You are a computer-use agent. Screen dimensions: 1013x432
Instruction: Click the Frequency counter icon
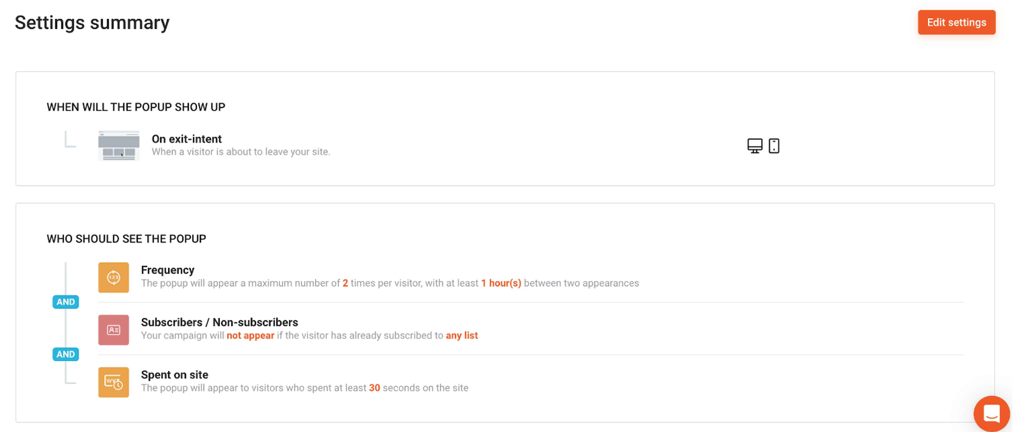point(113,277)
